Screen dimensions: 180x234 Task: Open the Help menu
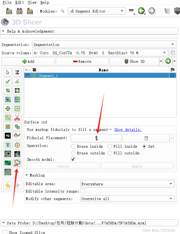point(45,2)
